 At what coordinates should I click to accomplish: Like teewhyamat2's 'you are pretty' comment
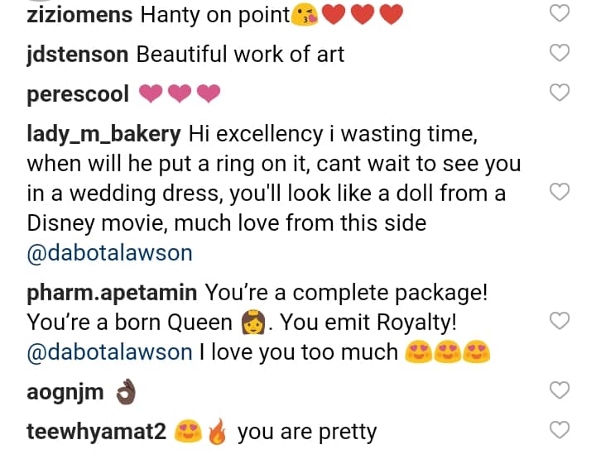click(x=560, y=430)
